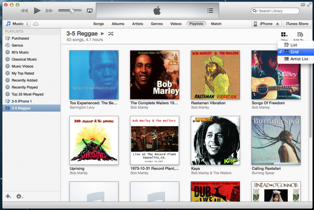314x210 pixels.
Task: Open the Recently Added playlist
Action: click(32, 80)
